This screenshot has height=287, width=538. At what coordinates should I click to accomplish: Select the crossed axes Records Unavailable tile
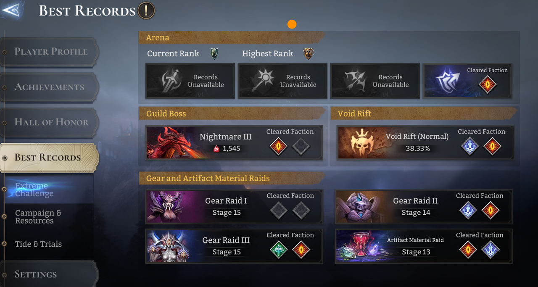tap(375, 81)
